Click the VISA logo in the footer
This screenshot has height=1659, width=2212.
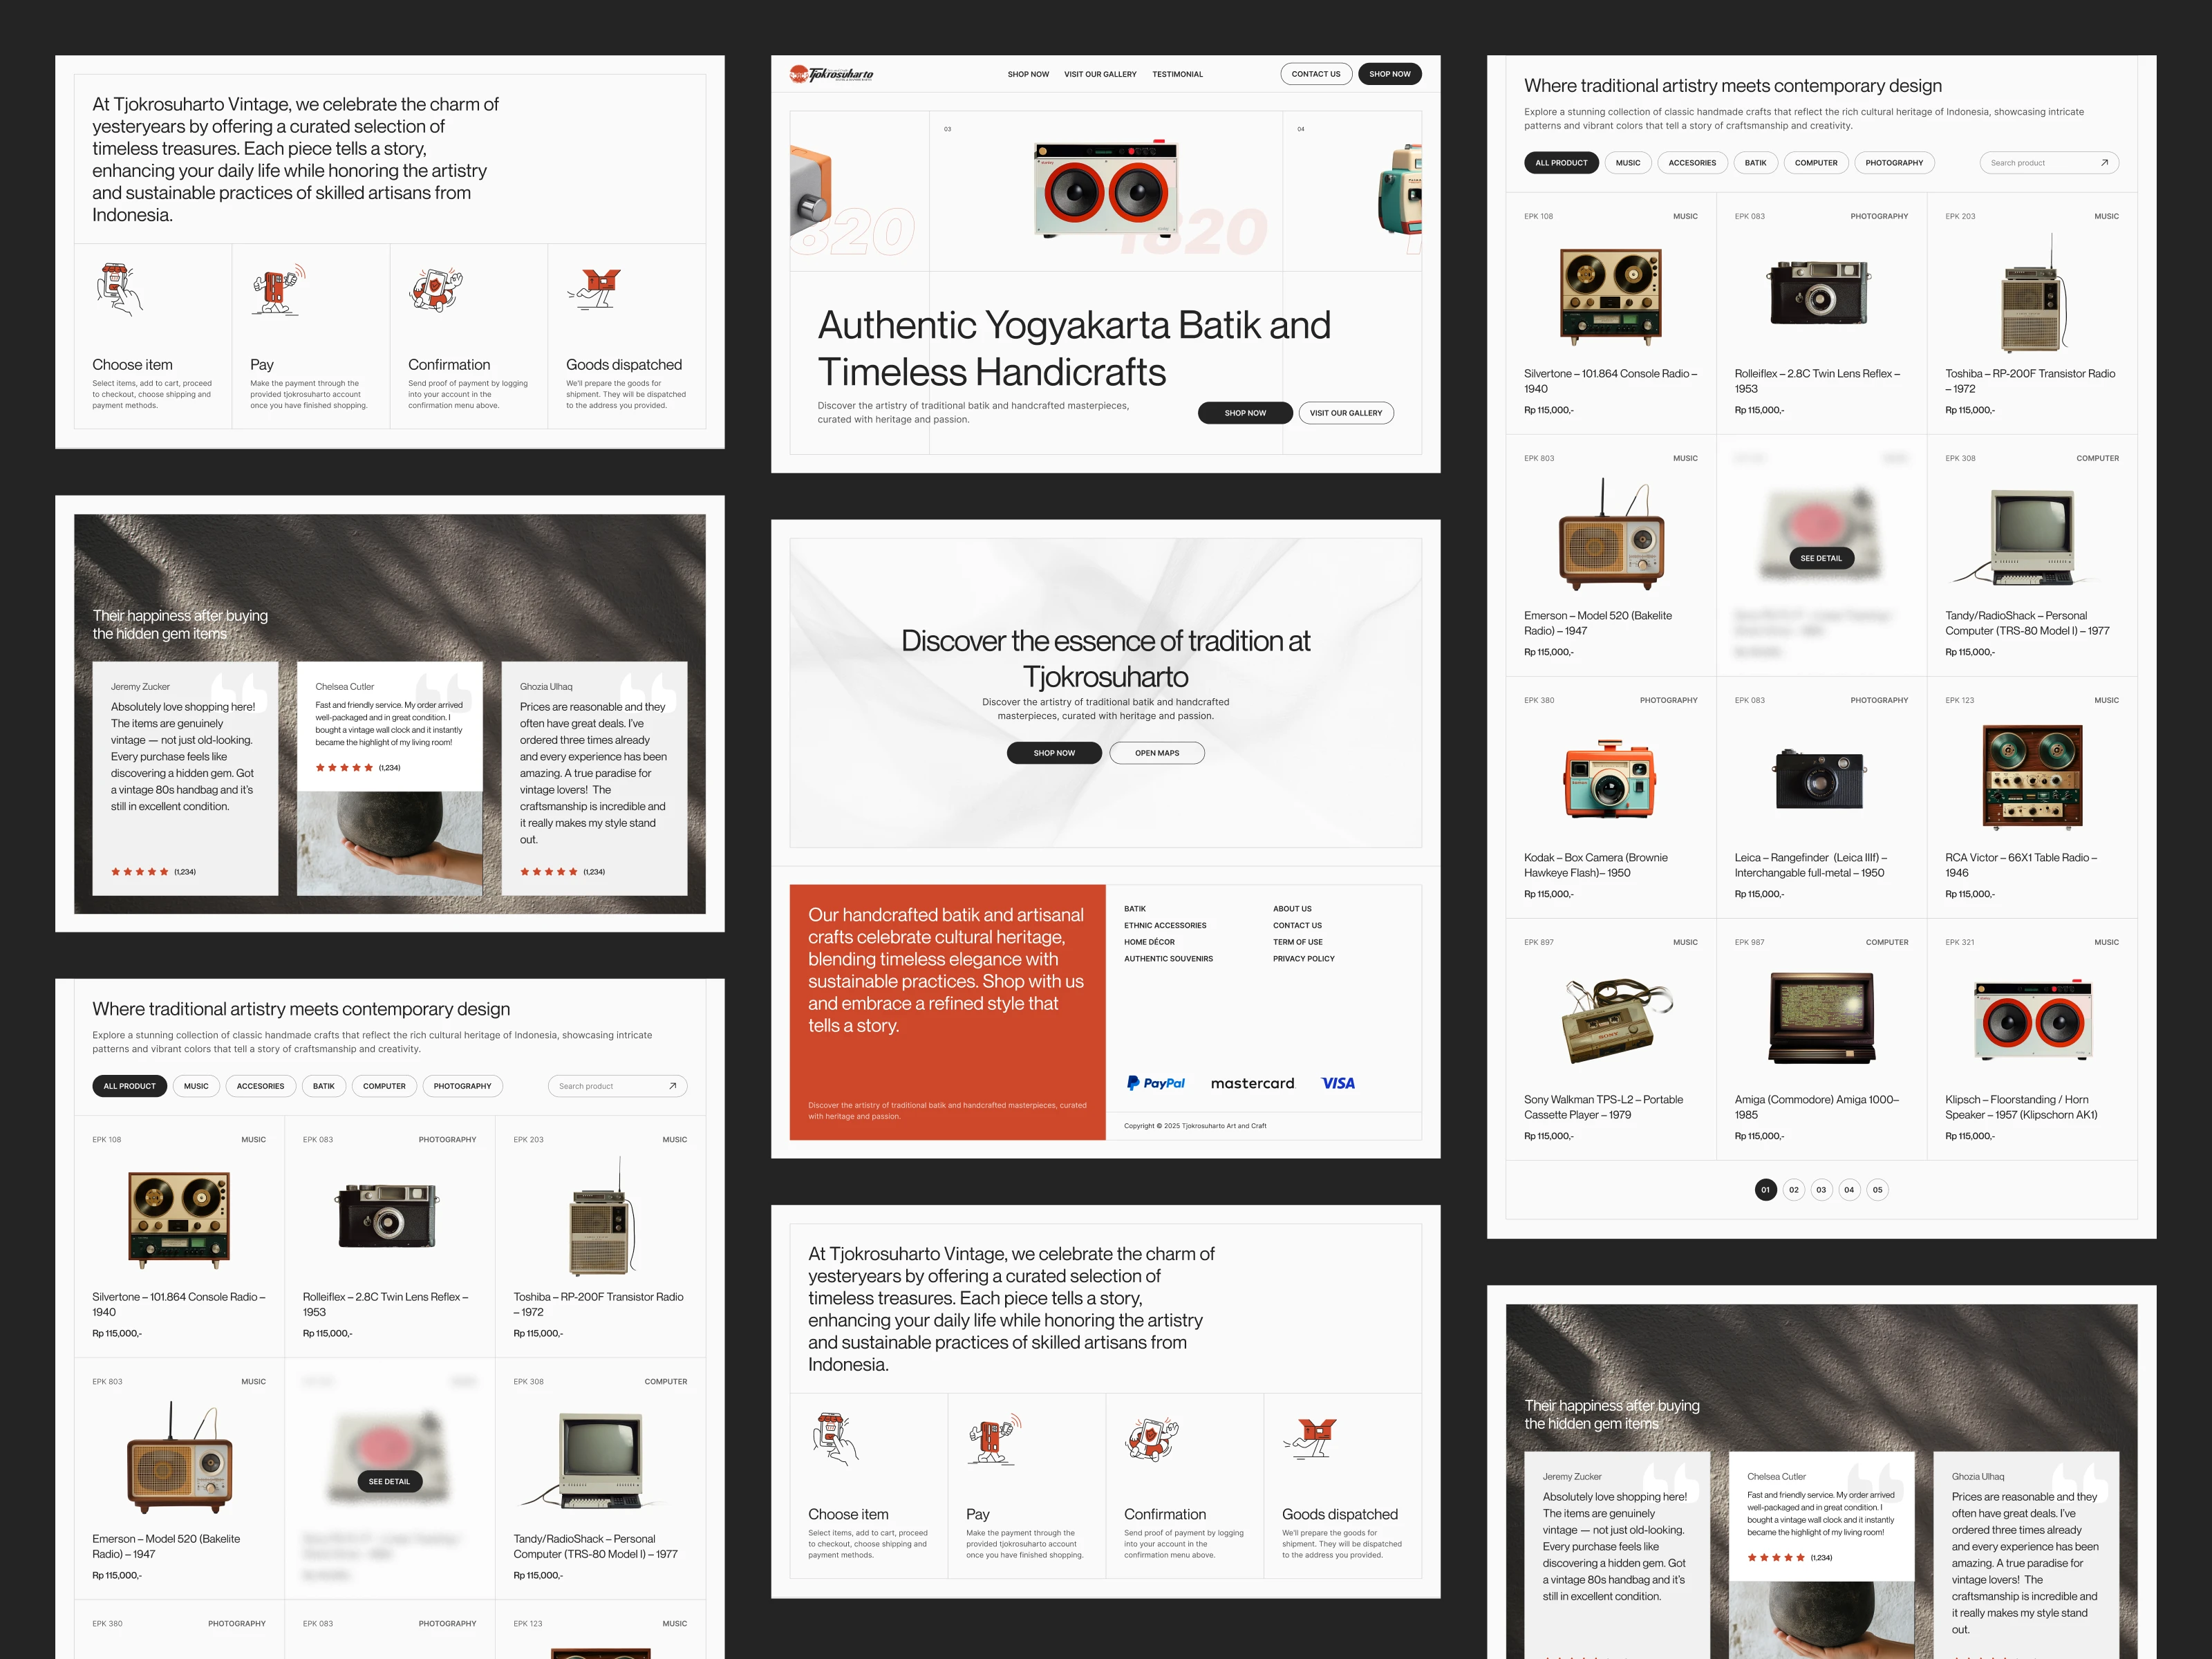point(1337,1083)
